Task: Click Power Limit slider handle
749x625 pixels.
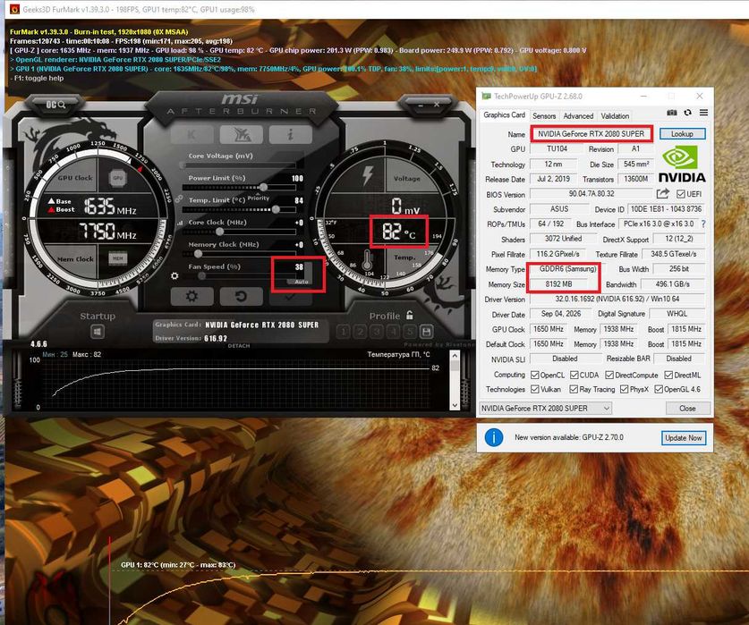Action: tap(263, 187)
